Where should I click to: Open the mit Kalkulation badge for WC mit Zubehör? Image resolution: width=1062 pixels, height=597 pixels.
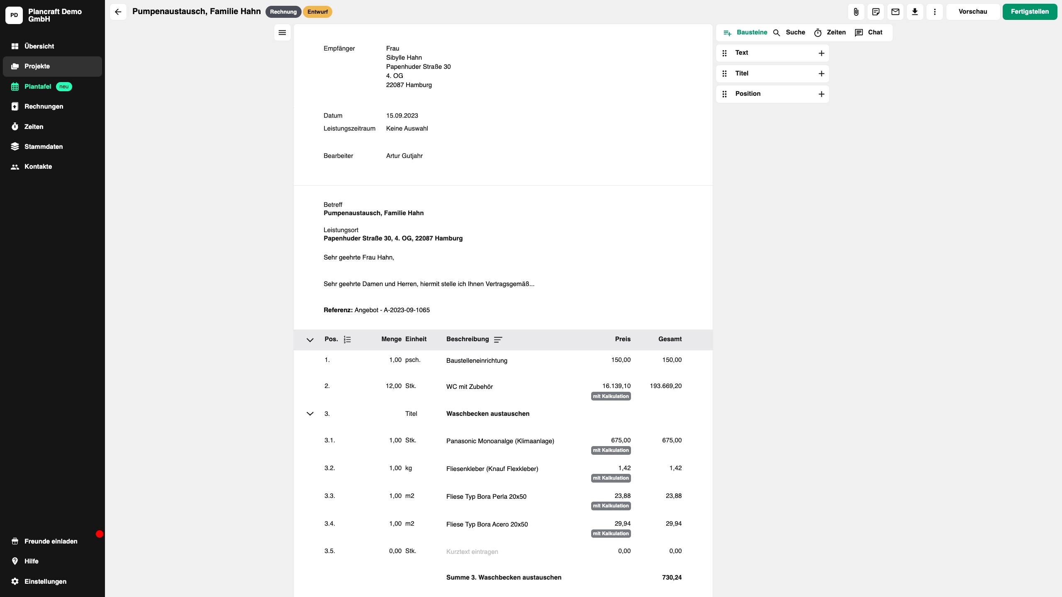[x=611, y=396]
